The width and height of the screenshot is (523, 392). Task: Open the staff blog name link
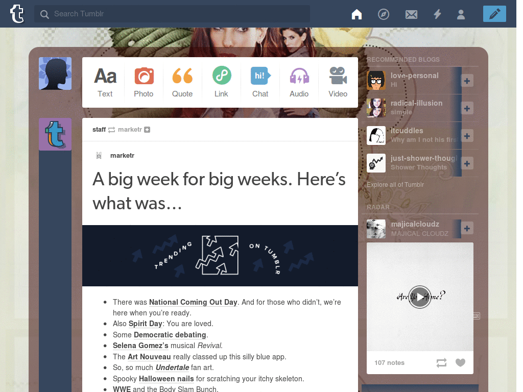99,129
